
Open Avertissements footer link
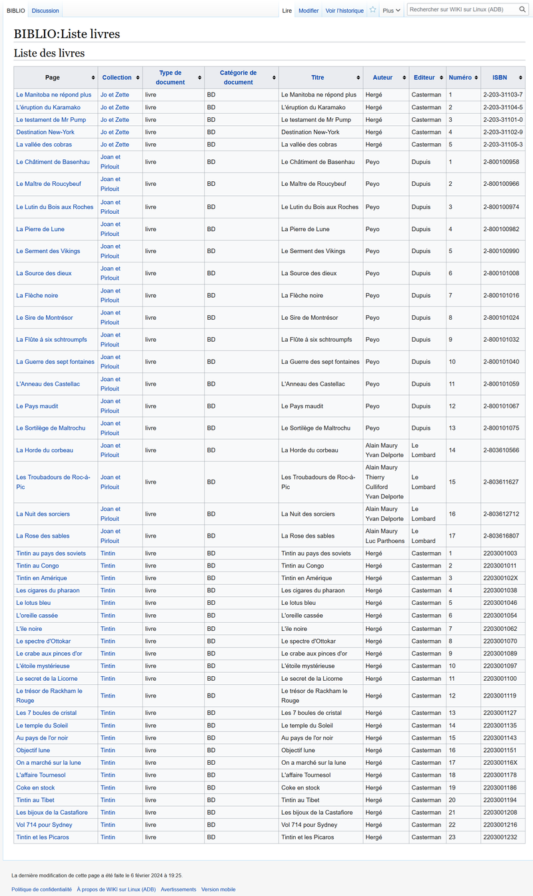179,889
